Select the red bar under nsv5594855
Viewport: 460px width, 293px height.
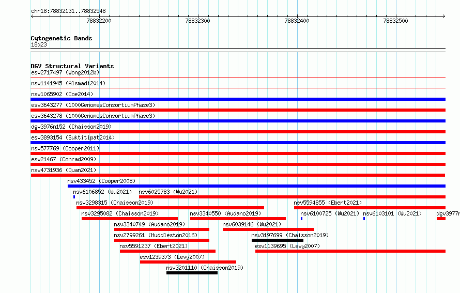[x=370, y=208]
